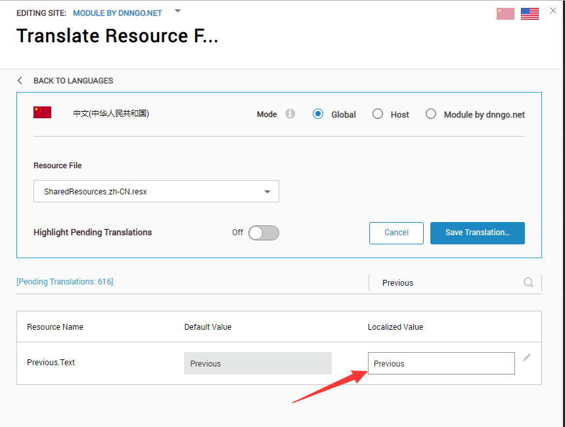565x427 pixels.
Task: Toggle Highlight Pending Translations switch
Action: pyautogui.click(x=263, y=233)
